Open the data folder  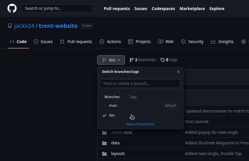115,143
